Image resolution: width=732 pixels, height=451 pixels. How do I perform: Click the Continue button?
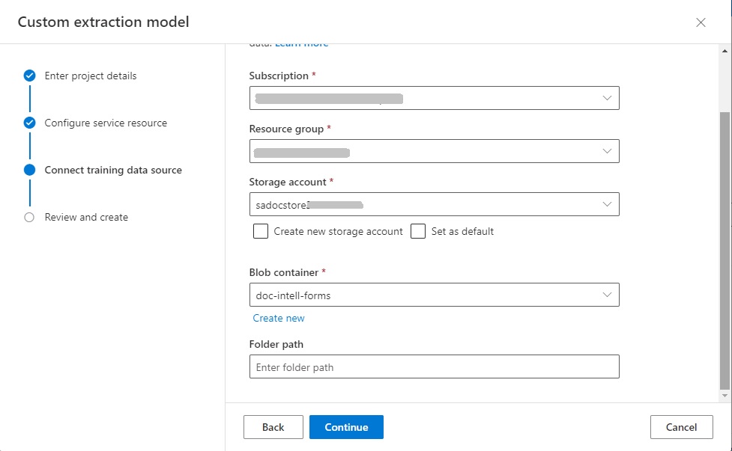coord(346,427)
